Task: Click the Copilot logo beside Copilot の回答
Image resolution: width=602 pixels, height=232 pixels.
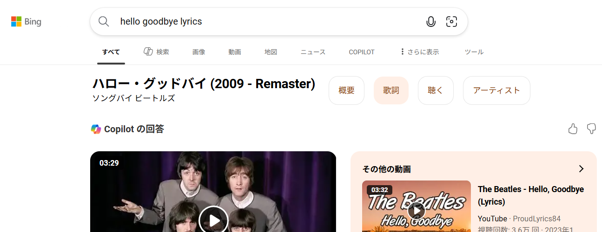Action: click(96, 129)
